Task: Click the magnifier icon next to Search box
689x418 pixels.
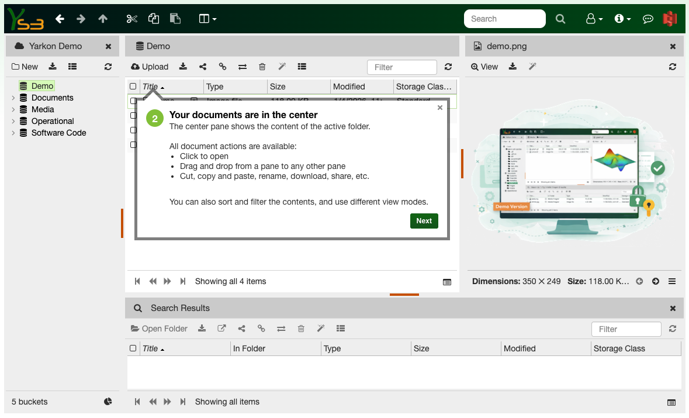Action: pyautogui.click(x=560, y=19)
